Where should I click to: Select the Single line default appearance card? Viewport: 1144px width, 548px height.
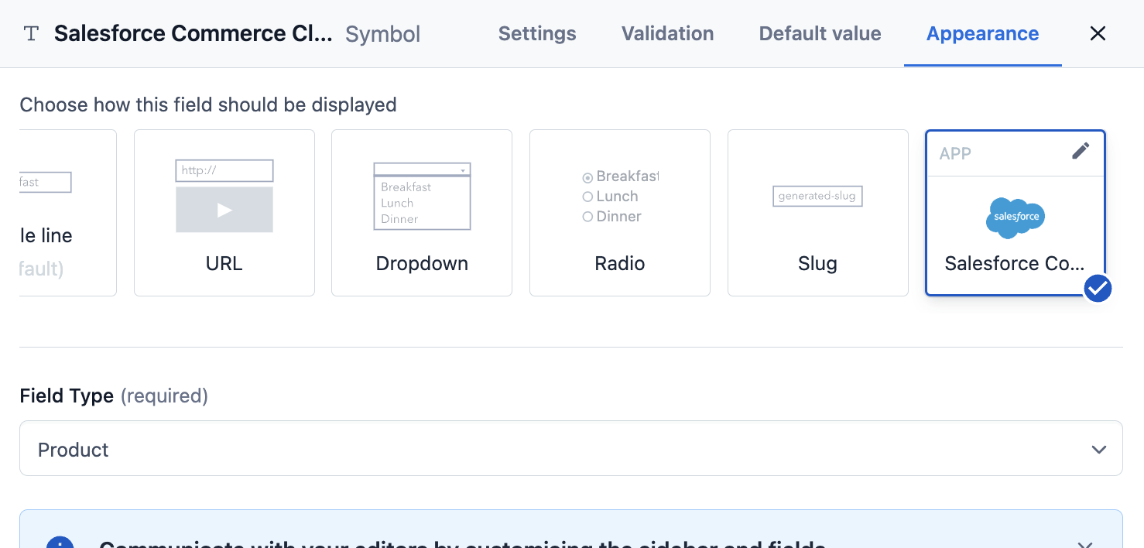(67, 213)
